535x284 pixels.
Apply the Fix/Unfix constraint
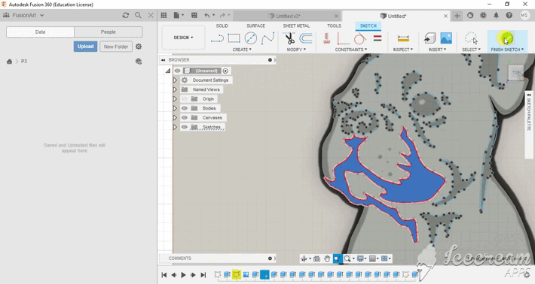326,38
